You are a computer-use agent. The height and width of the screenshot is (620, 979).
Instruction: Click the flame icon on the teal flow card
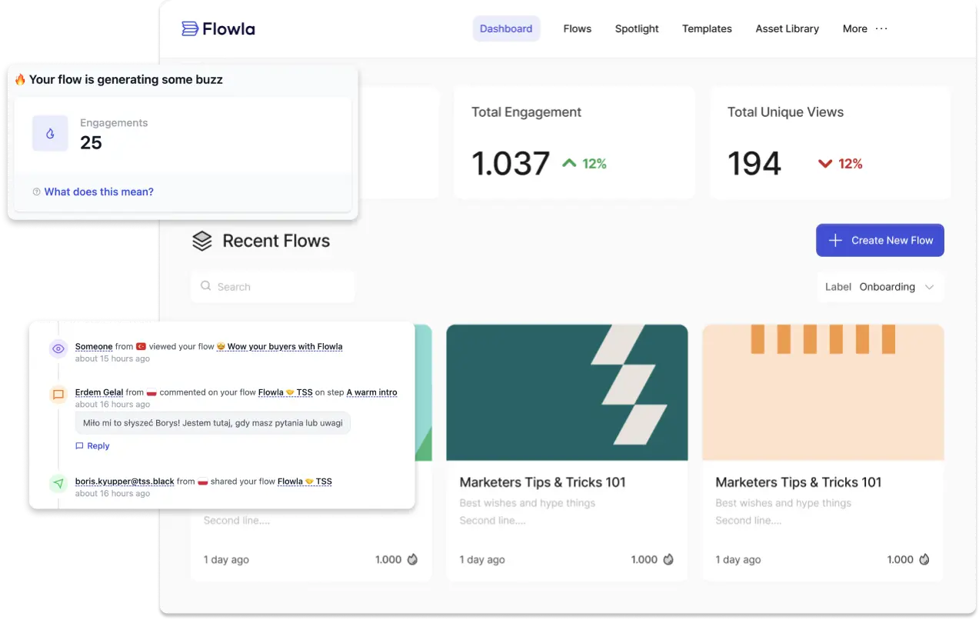pyautogui.click(x=668, y=559)
